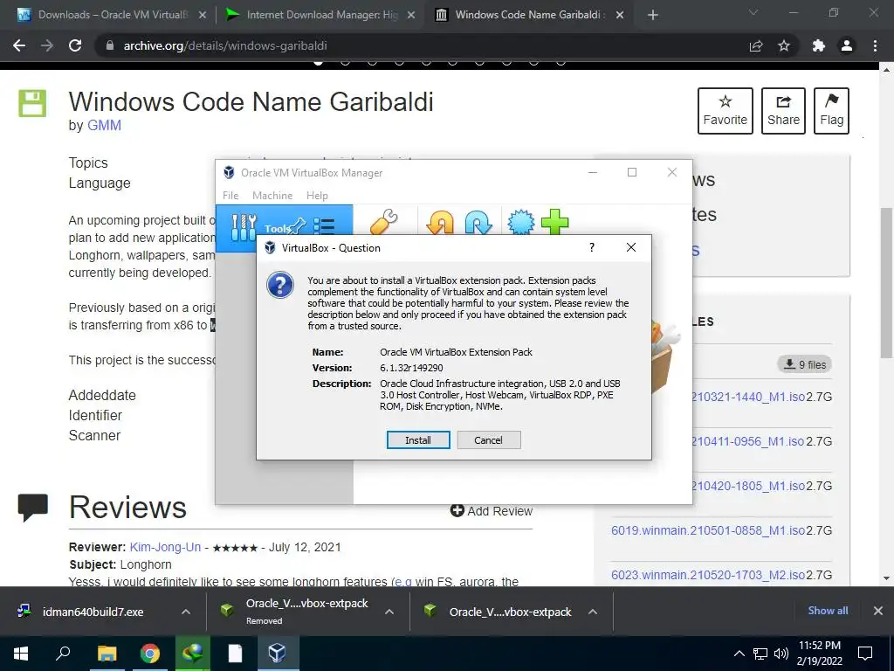Show hidden system tray icons

pyautogui.click(x=739, y=654)
